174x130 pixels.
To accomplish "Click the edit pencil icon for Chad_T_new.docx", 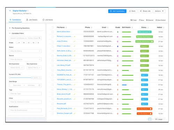I will pyautogui.click(x=74, y=46).
